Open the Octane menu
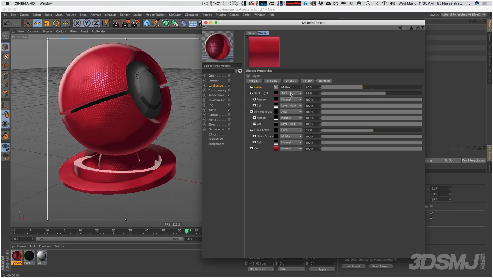The image size is (493, 278). [x=234, y=15]
